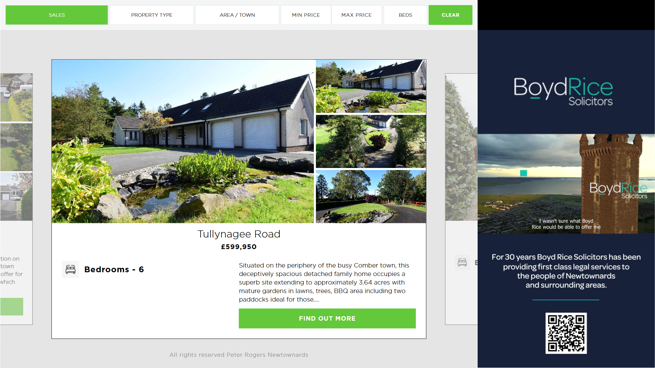Play the Boyd Rice castle video
655x368 pixels.
(x=566, y=184)
